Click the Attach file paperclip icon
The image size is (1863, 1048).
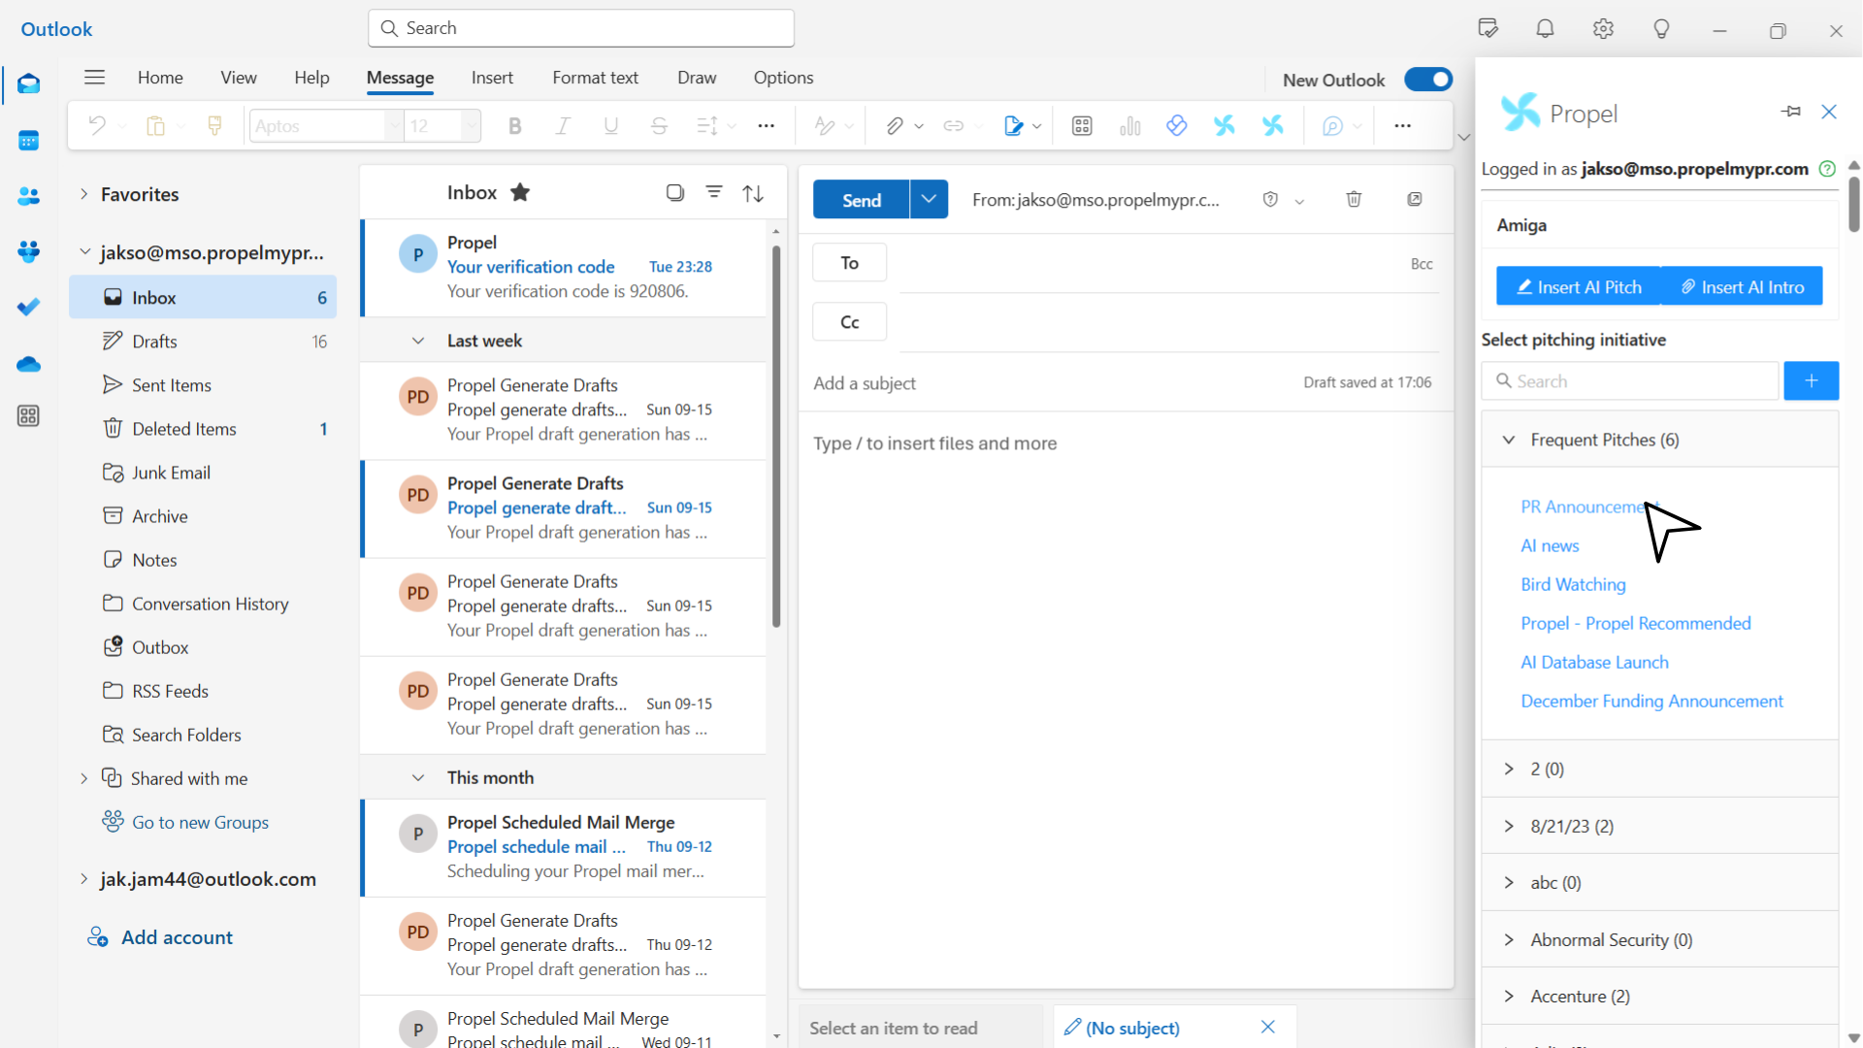point(895,125)
